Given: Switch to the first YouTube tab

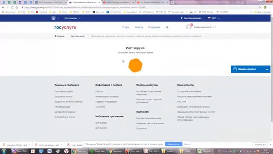Looking at the screenshot, I should [119, 3].
